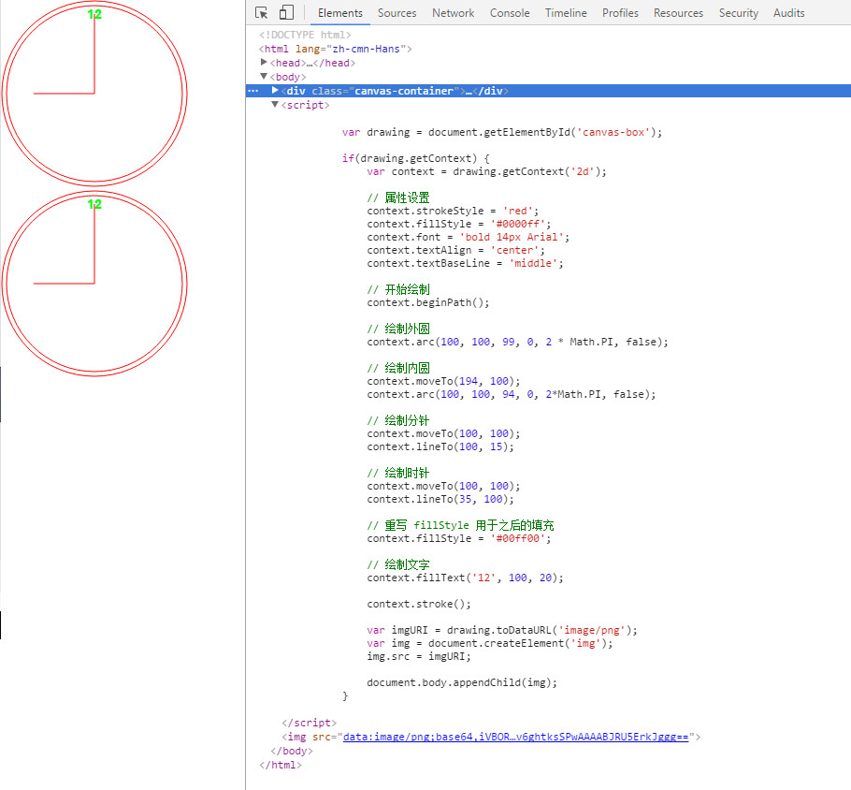851x790 pixels.
Task: Switch to the Resources tab
Action: tap(678, 13)
